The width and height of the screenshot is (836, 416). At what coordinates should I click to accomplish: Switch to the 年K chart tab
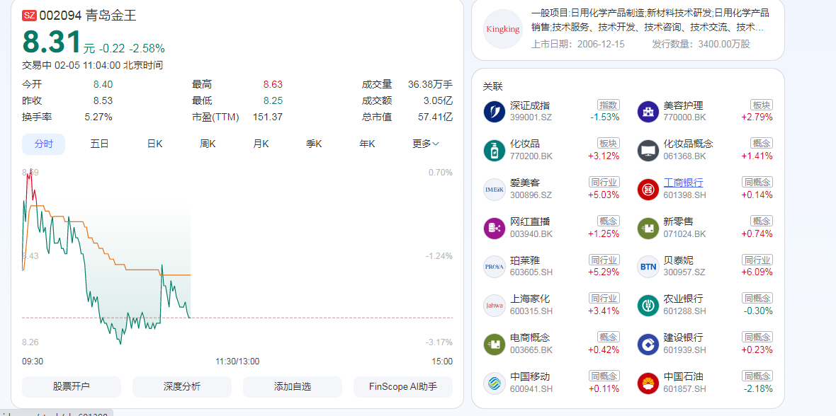tap(368, 144)
